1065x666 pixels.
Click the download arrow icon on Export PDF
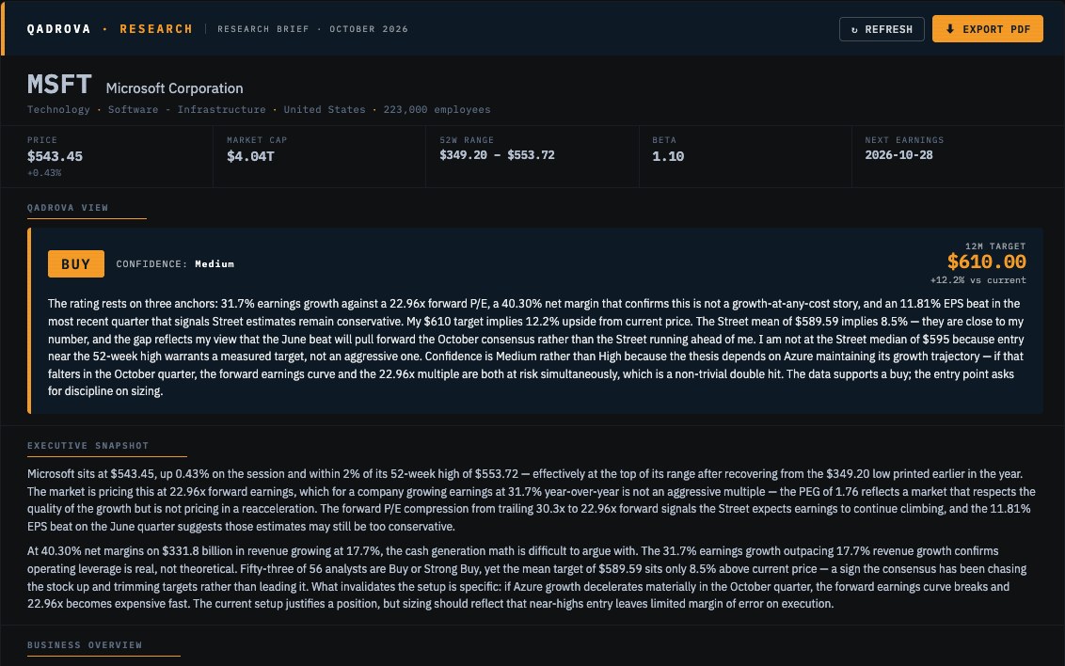tap(950, 29)
